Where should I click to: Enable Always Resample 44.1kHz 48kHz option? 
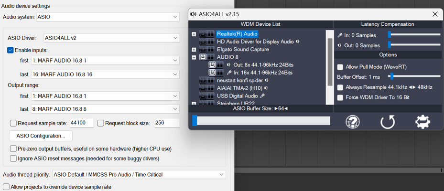coord(340,87)
